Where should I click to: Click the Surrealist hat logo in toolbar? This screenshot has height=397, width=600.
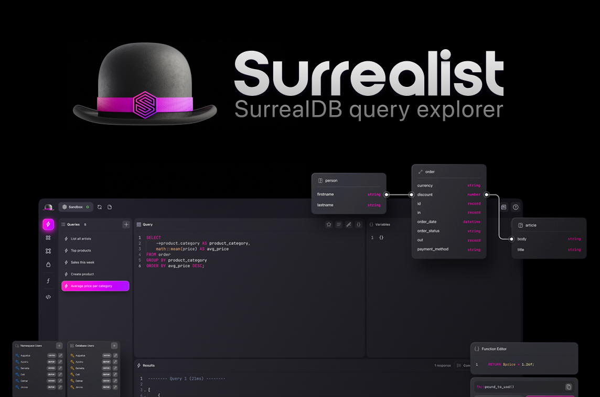pos(49,207)
